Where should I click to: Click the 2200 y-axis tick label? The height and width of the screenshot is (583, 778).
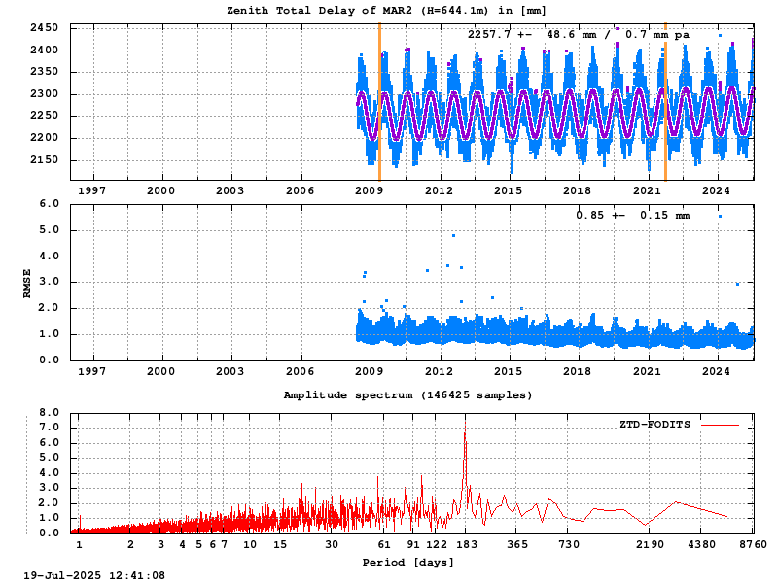(44, 138)
